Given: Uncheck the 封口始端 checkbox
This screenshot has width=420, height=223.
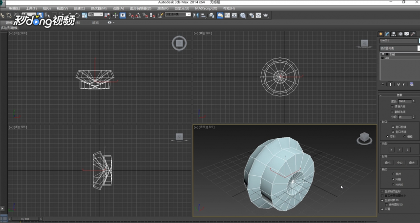Looking at the screenshot, I should [x=393, y=127].
